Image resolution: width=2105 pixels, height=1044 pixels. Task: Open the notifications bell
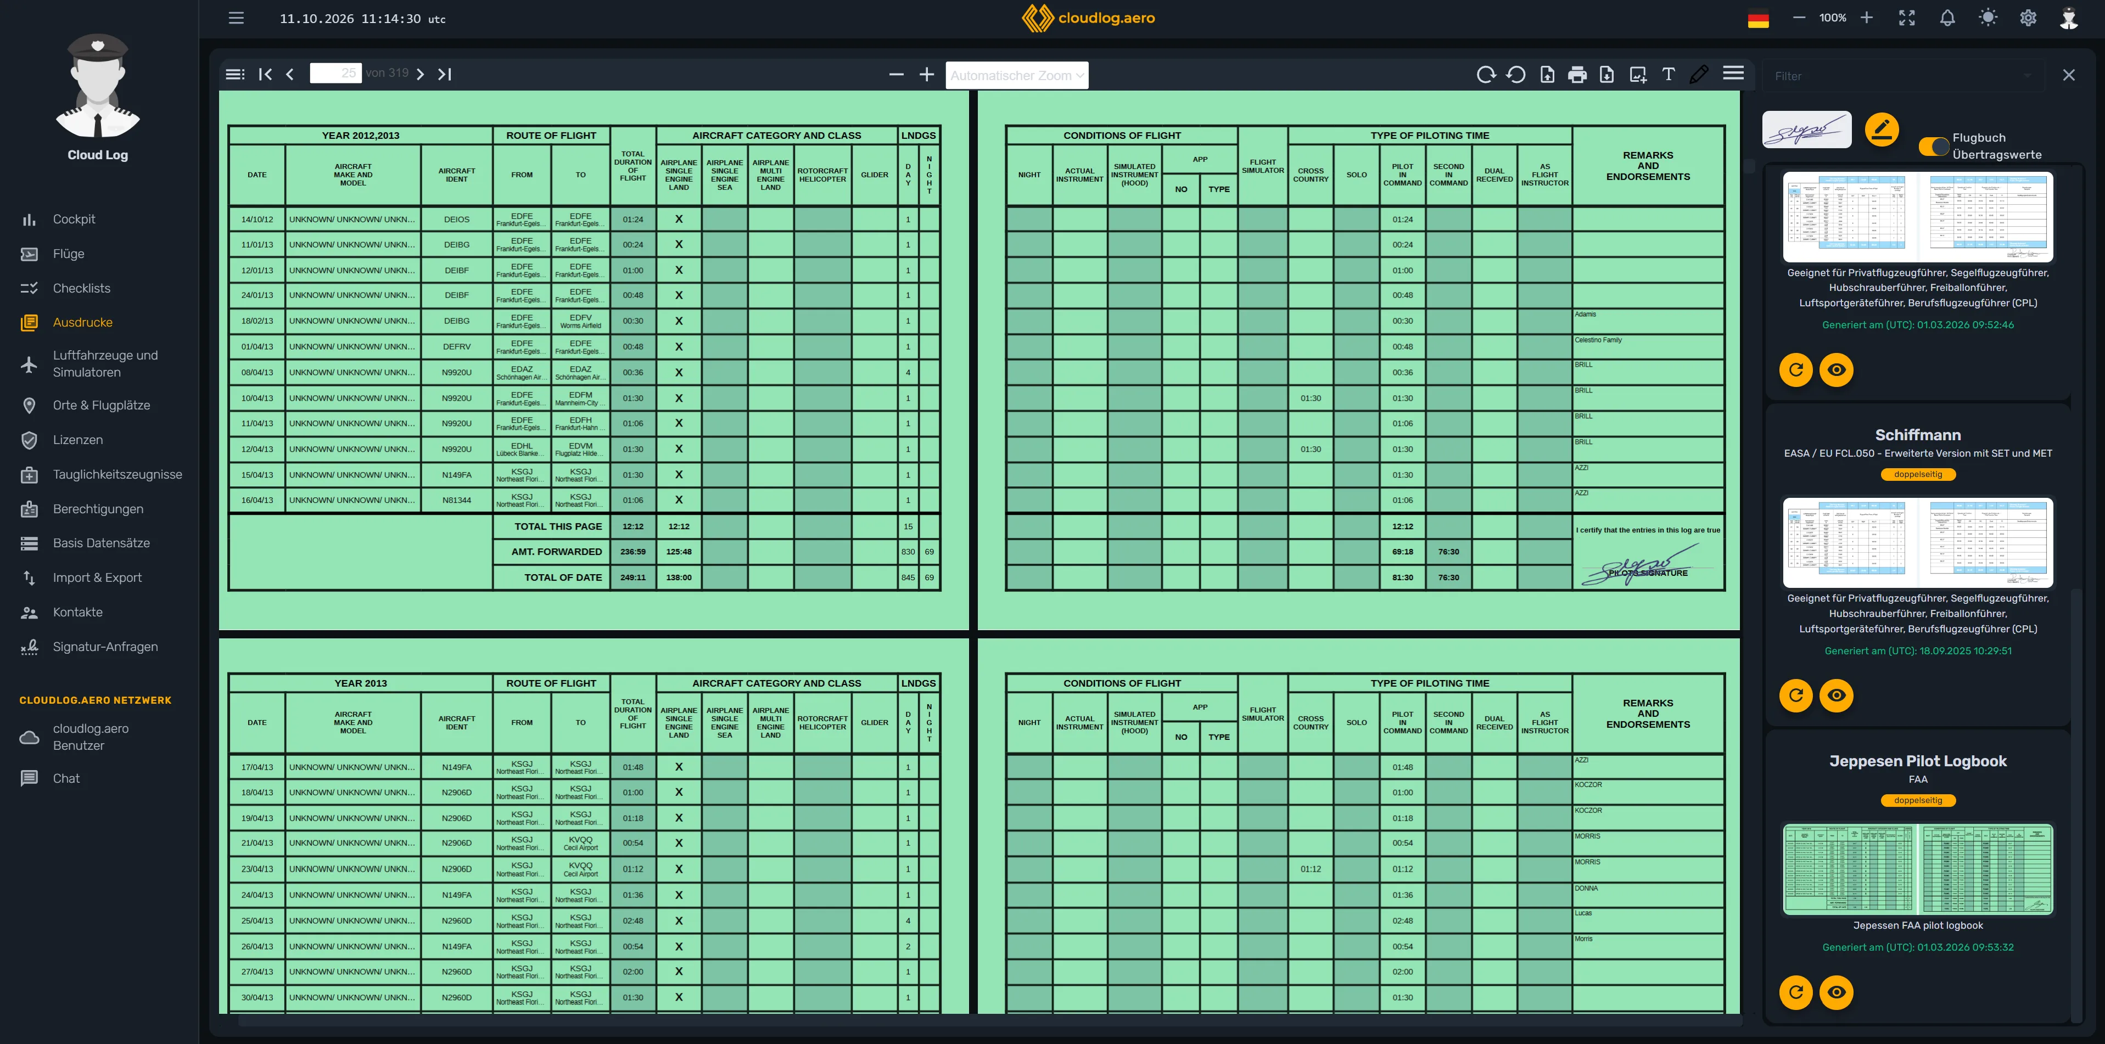(x=1947, y=18)
